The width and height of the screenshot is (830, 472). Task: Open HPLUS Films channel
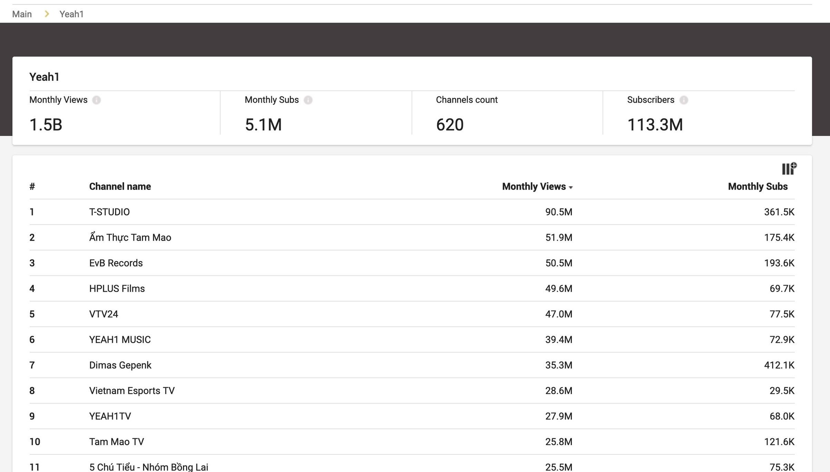117,289
